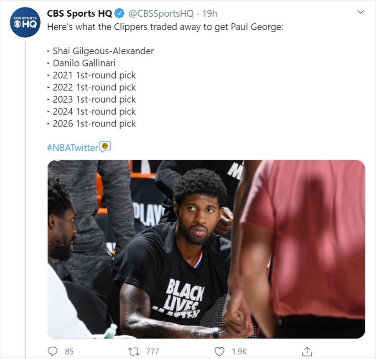Screen dimensions: 376x359
Task: Click the 85 replies count
Action: tap(69, 351)
